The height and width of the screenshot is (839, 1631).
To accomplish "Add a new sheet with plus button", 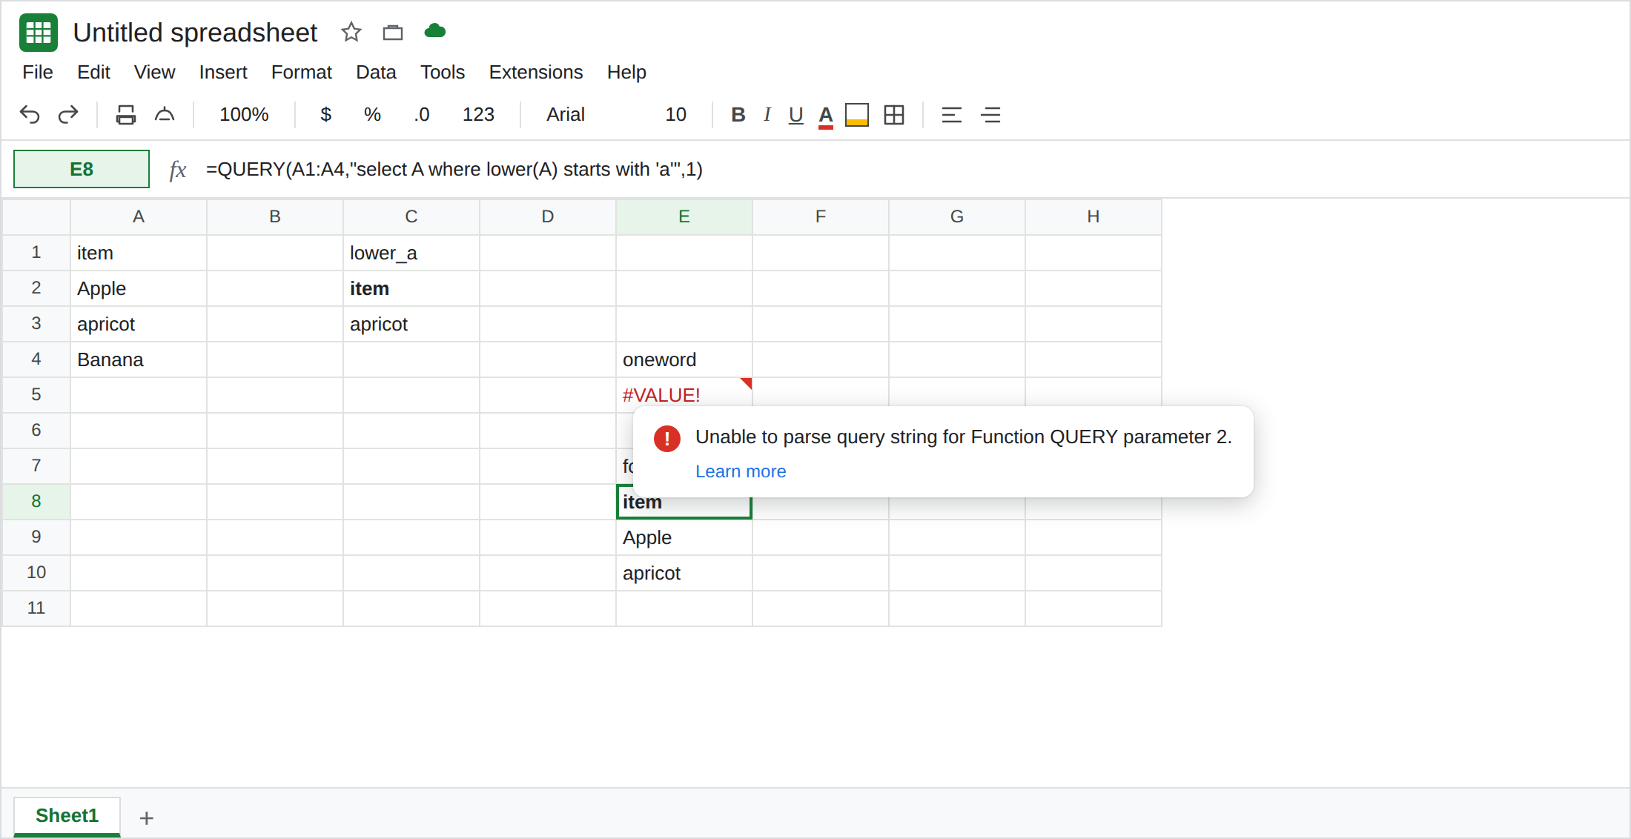I will coord(147,818).
